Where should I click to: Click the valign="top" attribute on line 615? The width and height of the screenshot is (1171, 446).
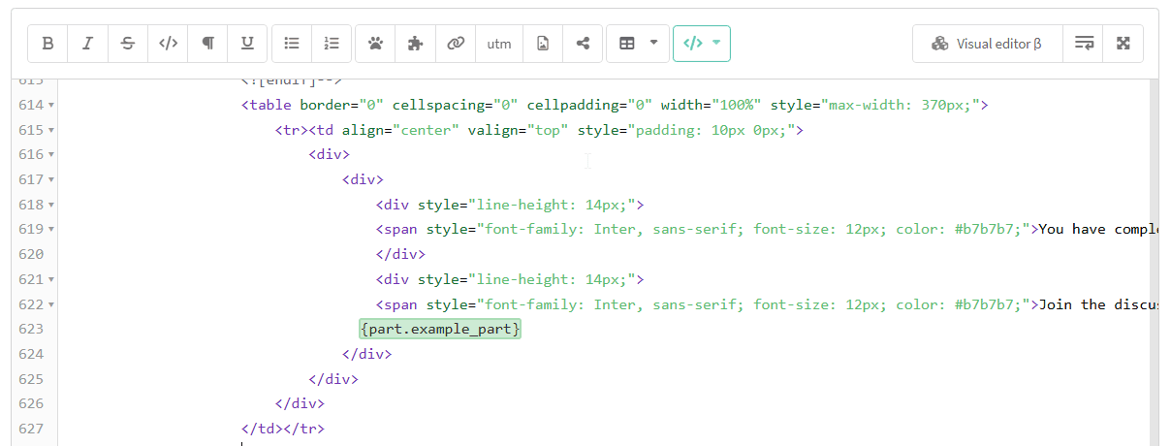pyautogui.click(x=518, y=130)
